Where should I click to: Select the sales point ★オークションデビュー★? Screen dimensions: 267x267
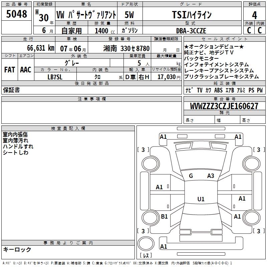click(214, 46)
